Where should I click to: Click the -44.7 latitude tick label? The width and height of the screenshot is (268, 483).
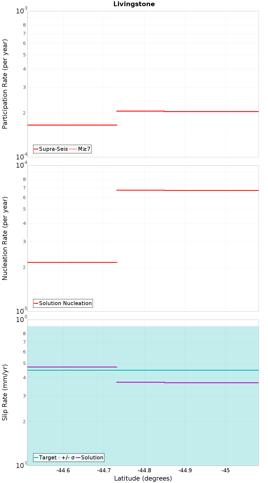[104, 470]
